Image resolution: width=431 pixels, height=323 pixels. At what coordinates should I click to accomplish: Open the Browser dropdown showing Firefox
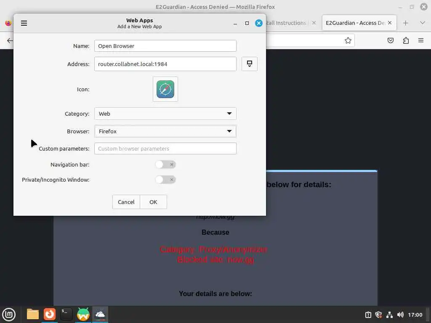165,131
